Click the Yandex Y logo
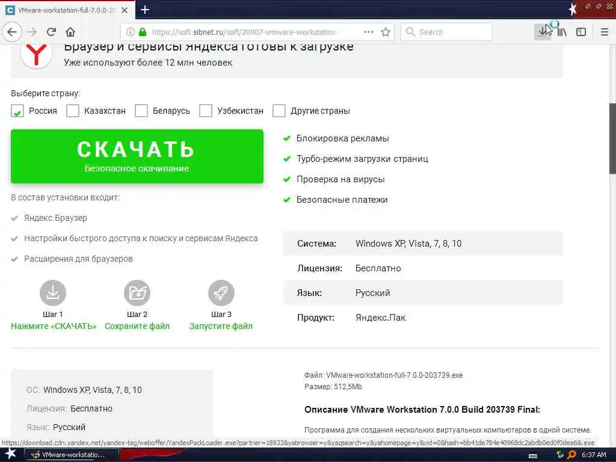The height and width of the screenshot is (462, 616). [x=36, y=55]
